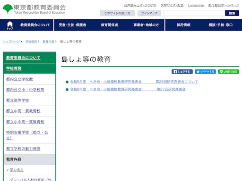Focus the site search input field
242x181 pixels.
[194, 13]
